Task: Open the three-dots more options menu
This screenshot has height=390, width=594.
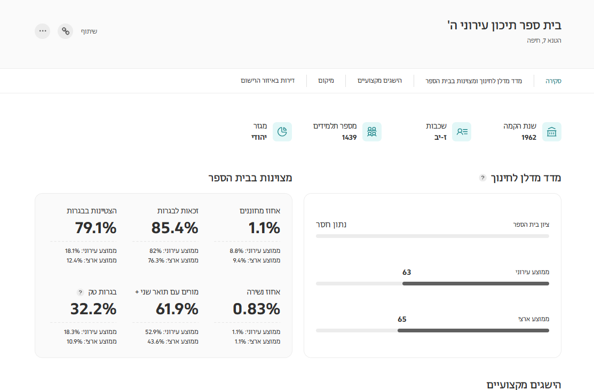Action: 43,31
